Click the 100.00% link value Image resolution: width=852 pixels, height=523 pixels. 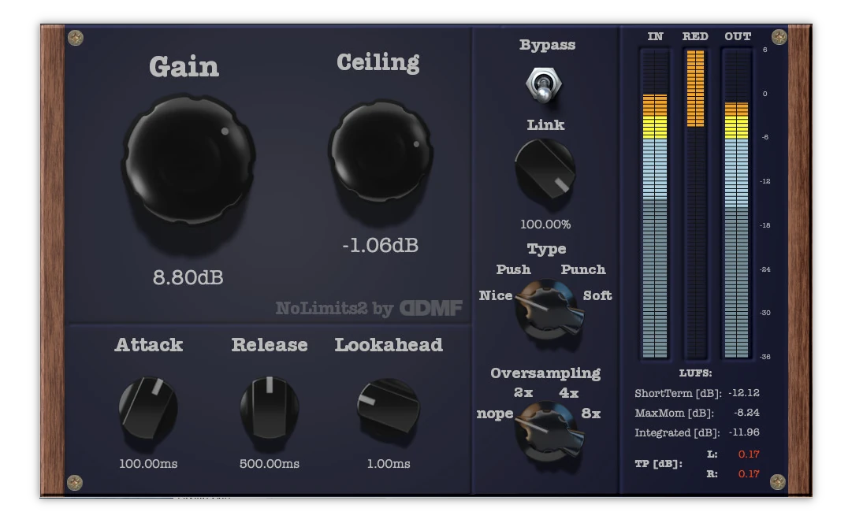point(545,224)
